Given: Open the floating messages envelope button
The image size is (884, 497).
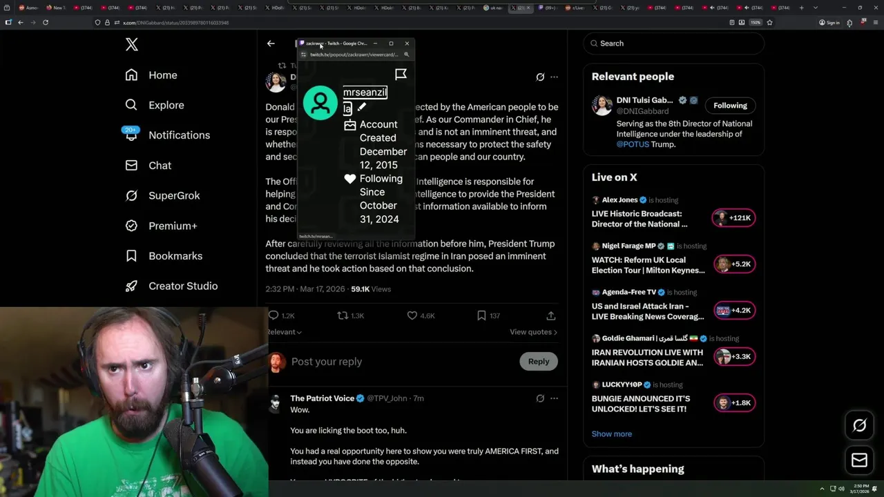Looking at the screenshot, I should click(859, 460).
